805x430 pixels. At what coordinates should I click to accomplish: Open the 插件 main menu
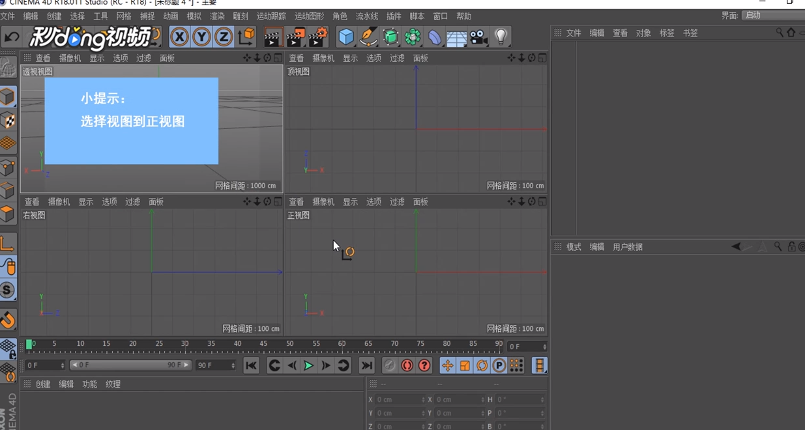coord(394,16)
